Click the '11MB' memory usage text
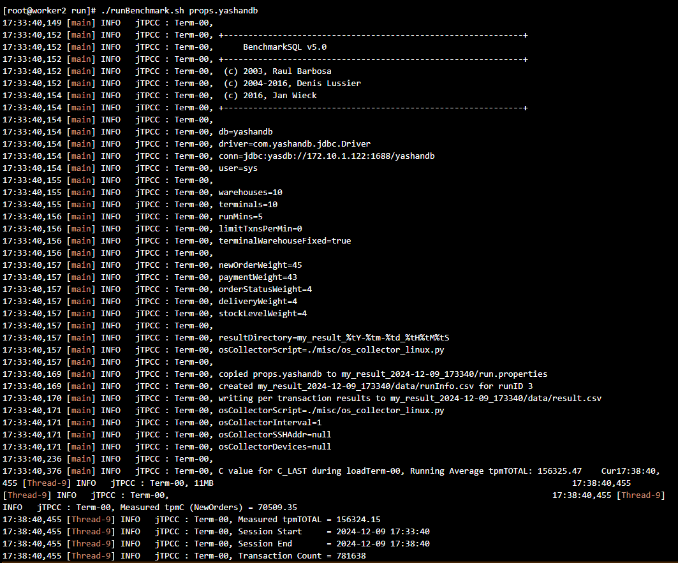Image resolution: width=678 pixels, height=563 pixels. click(203, 483)
